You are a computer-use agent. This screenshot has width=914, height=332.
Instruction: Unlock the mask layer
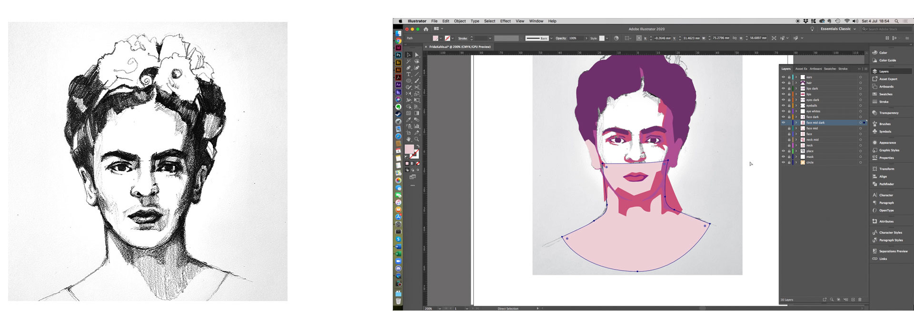tap(789, 157)
